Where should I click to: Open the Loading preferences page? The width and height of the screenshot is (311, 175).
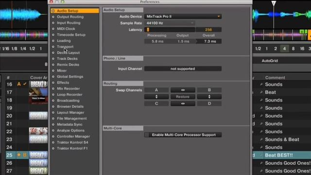point(64,41)
